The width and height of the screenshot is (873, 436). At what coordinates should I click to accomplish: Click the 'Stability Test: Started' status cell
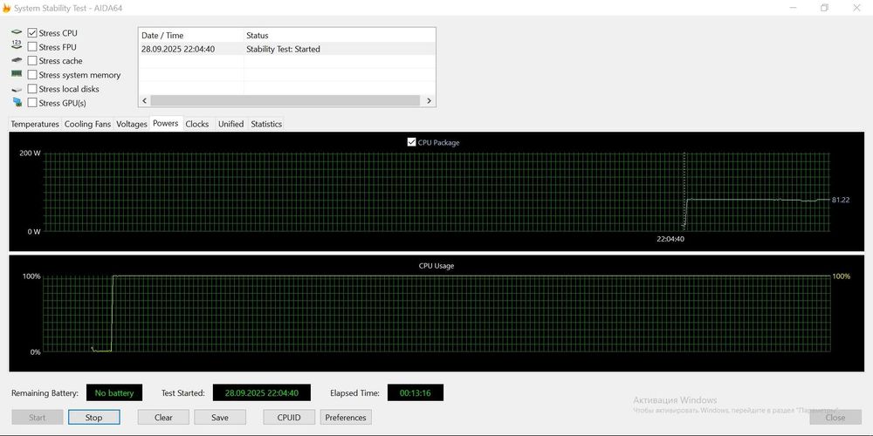pyautogui.click(x=283, y=49)
